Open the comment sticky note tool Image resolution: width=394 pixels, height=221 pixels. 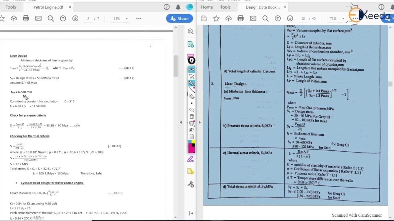[x=191, y=171]
